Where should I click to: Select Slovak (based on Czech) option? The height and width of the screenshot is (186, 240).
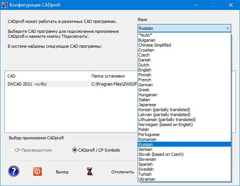(x=161, y=154)
